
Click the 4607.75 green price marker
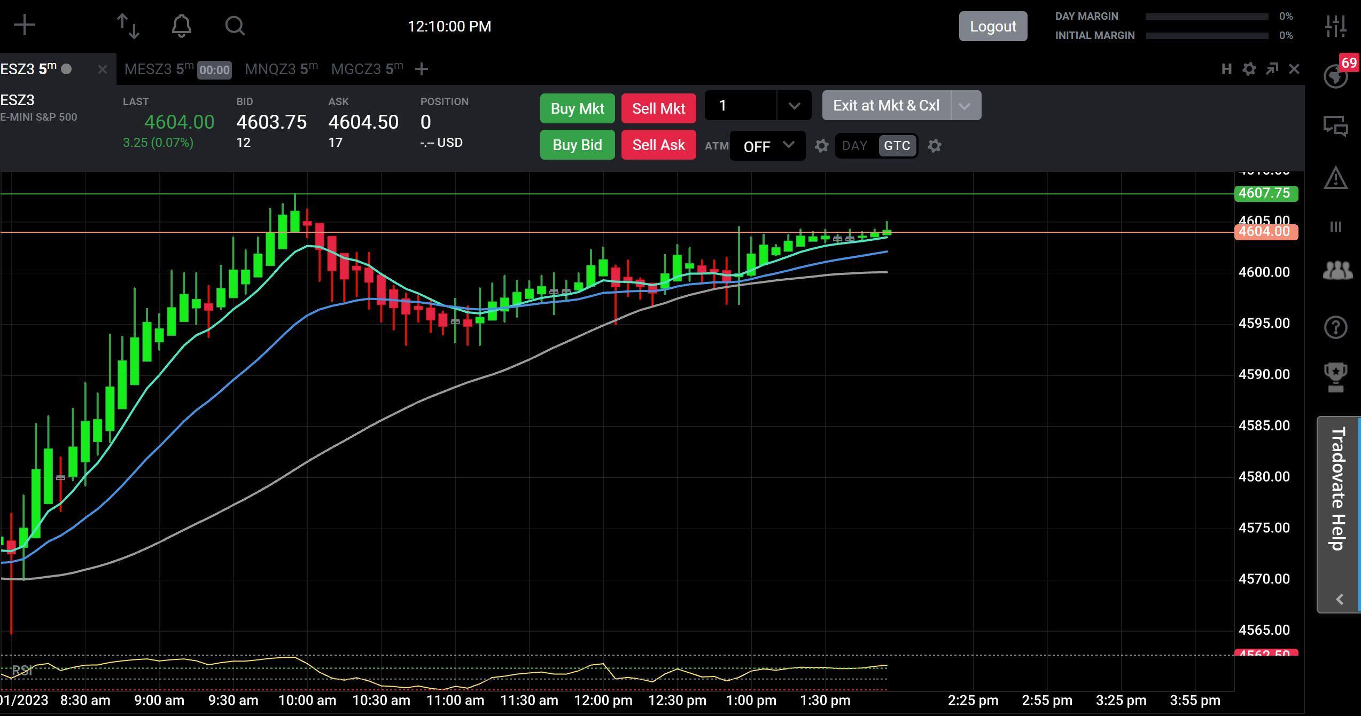click(1265, 193)
